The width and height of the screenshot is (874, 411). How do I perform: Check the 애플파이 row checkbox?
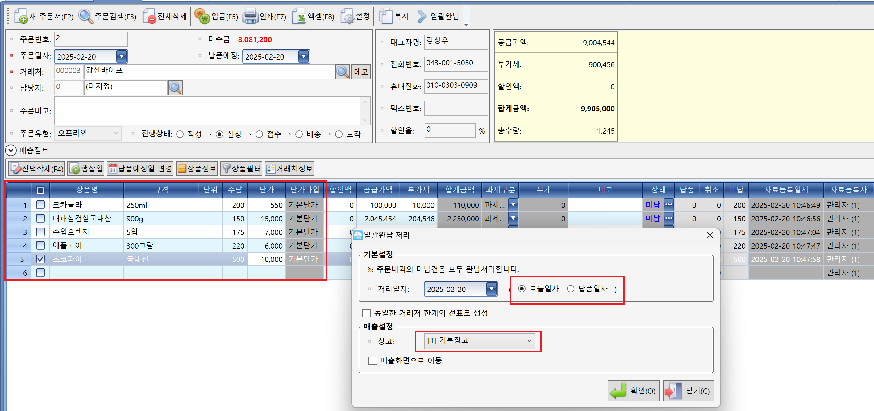click(x=40, y=245)
